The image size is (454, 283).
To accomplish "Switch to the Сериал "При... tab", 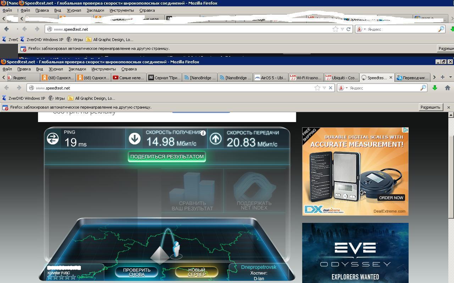I will point(164,77).
